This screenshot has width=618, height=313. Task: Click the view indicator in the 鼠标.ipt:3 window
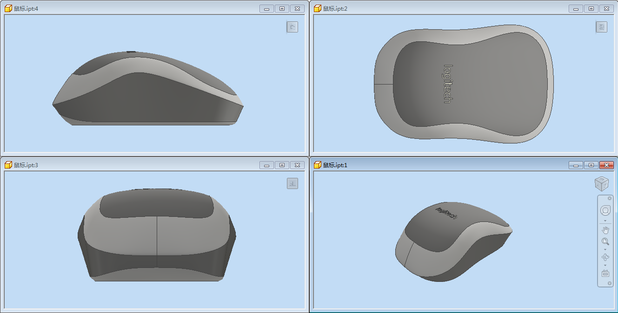tap(292, 183)
